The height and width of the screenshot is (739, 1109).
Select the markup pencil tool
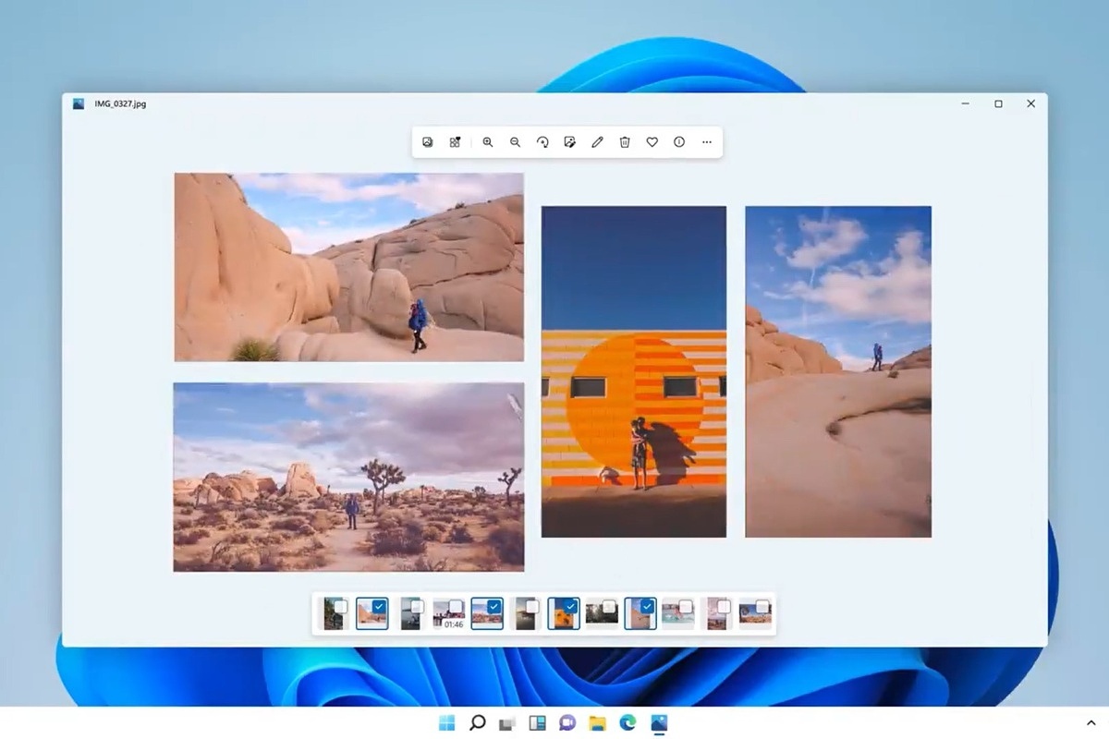(x=597, y=142)
